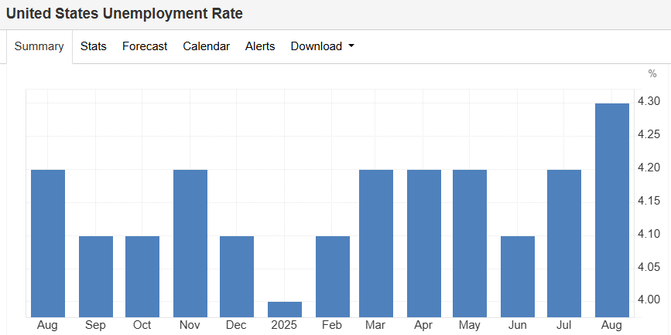671x335 pixels.
Task: Switch to the Stats tab
Action: coord(94,46)
